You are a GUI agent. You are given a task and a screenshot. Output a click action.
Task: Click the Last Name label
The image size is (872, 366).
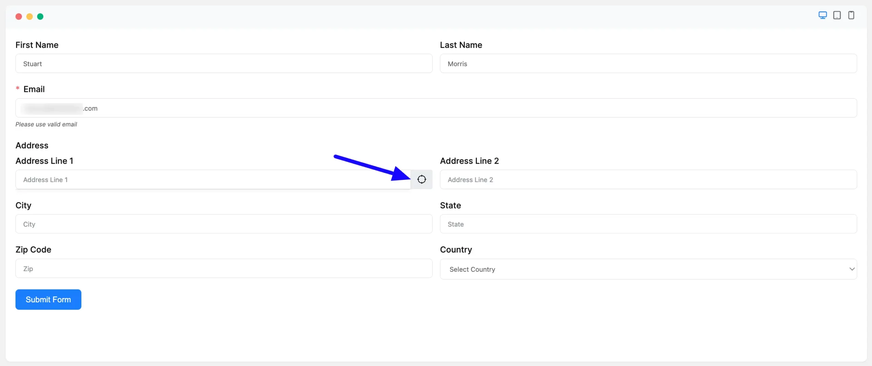[x=461, y=45]
